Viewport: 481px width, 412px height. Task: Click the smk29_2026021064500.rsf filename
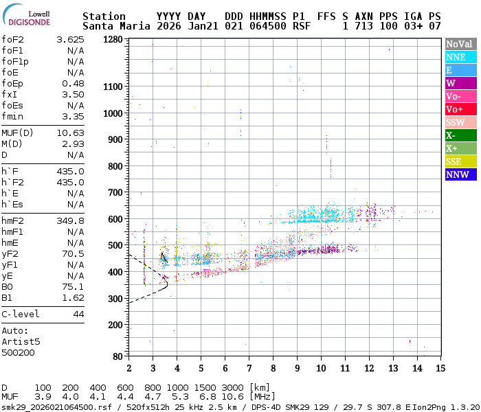coord(56,407)
